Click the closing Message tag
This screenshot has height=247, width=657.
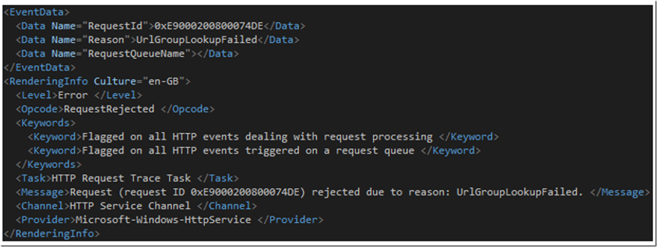click(620, 192)
